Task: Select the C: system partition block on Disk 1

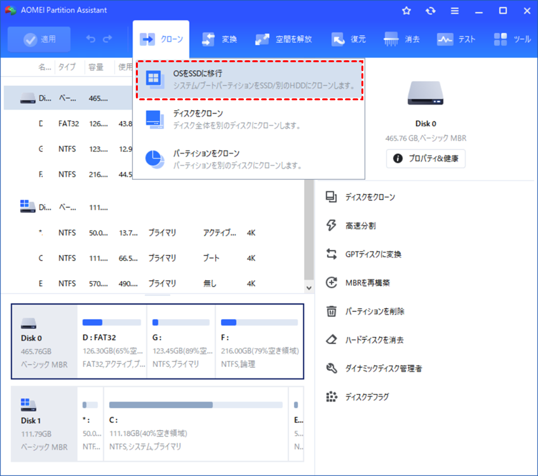Action: click(x=196, y=424)
